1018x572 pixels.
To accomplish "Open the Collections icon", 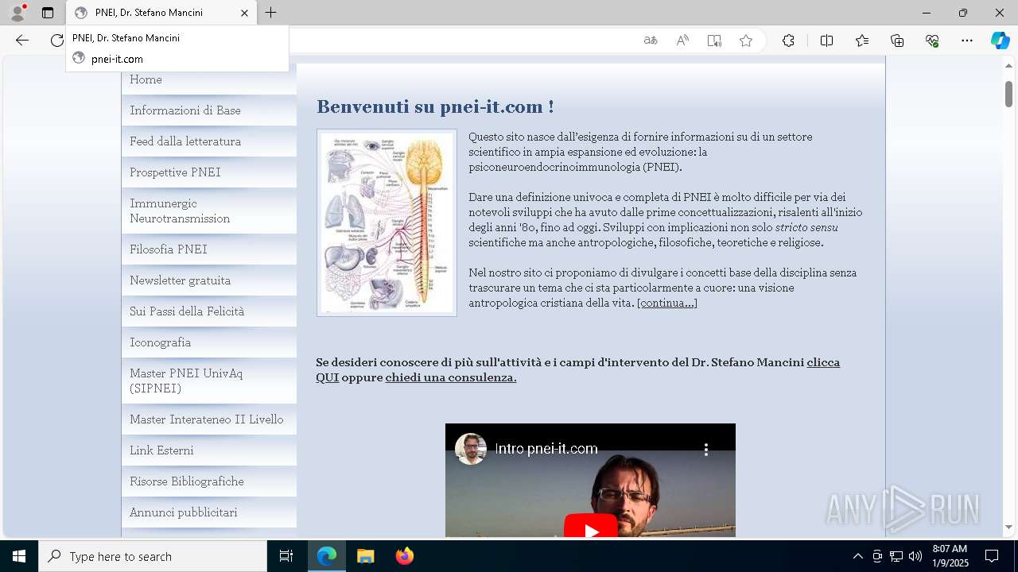I will pos(897,41).
